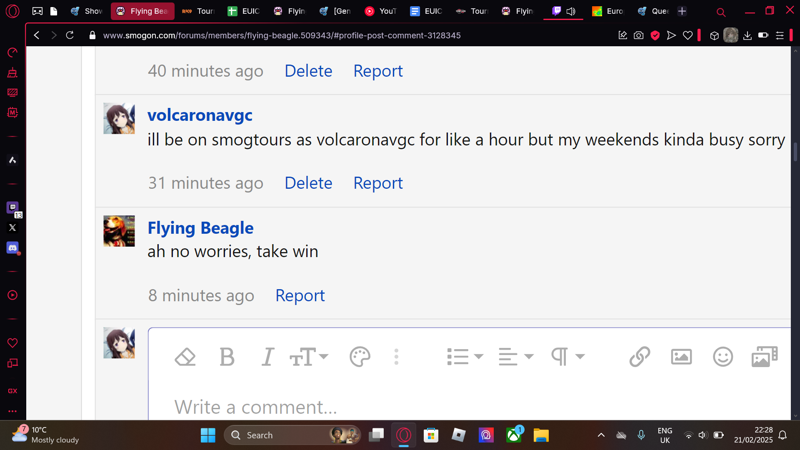Click the insert image icon

(x=681, y=357)
